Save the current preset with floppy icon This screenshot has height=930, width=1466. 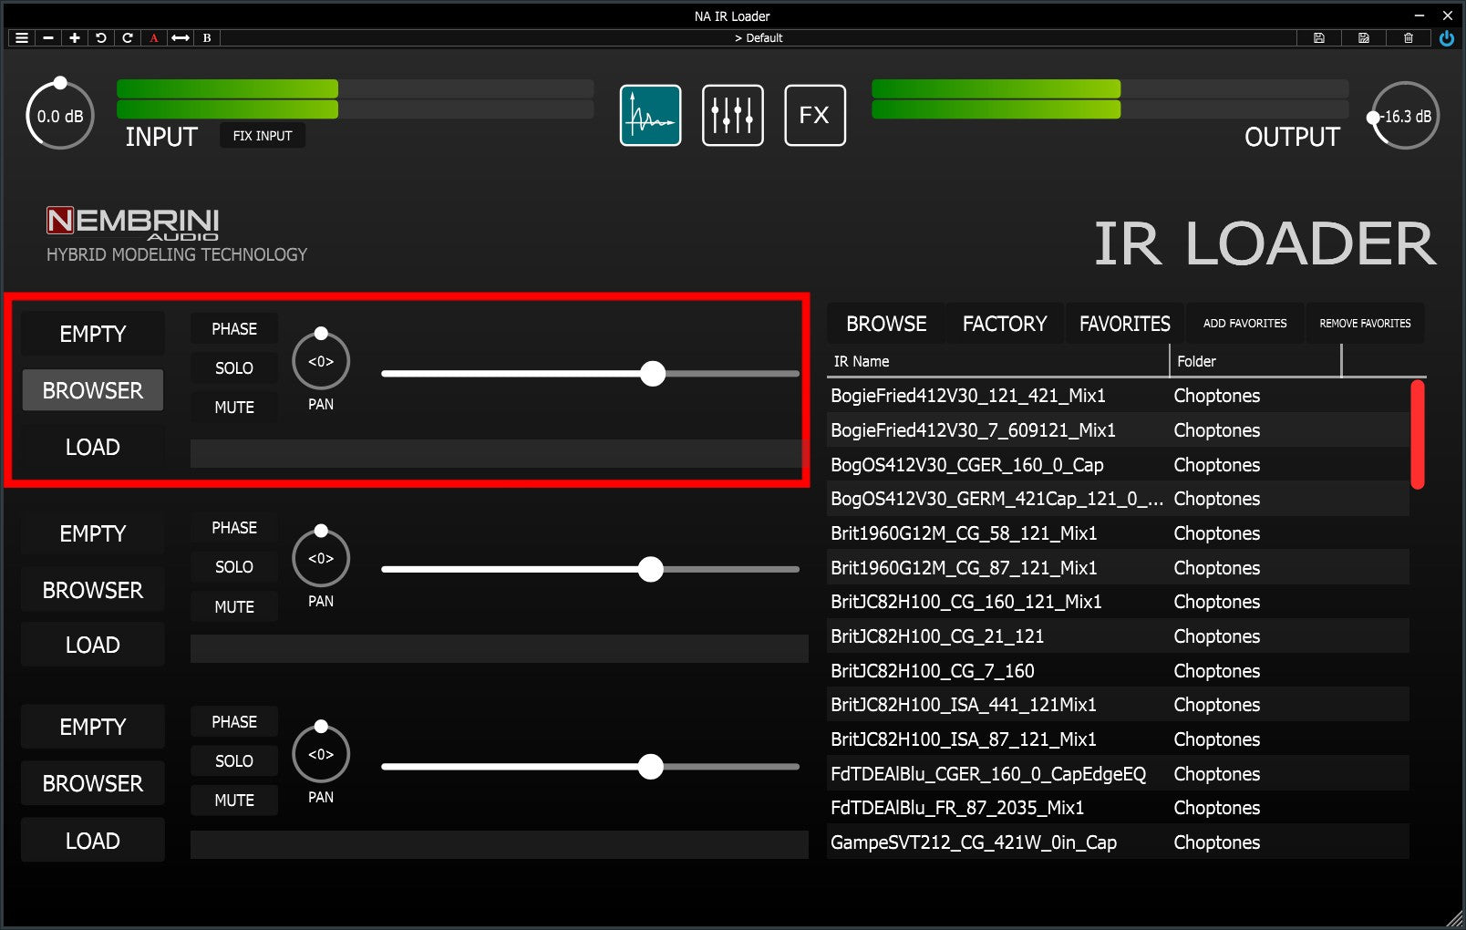click(1318, 38)
